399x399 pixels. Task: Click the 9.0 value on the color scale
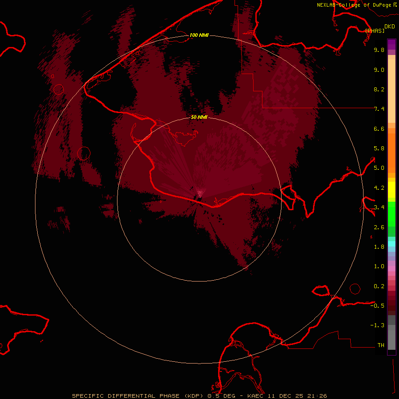[379, 70]
